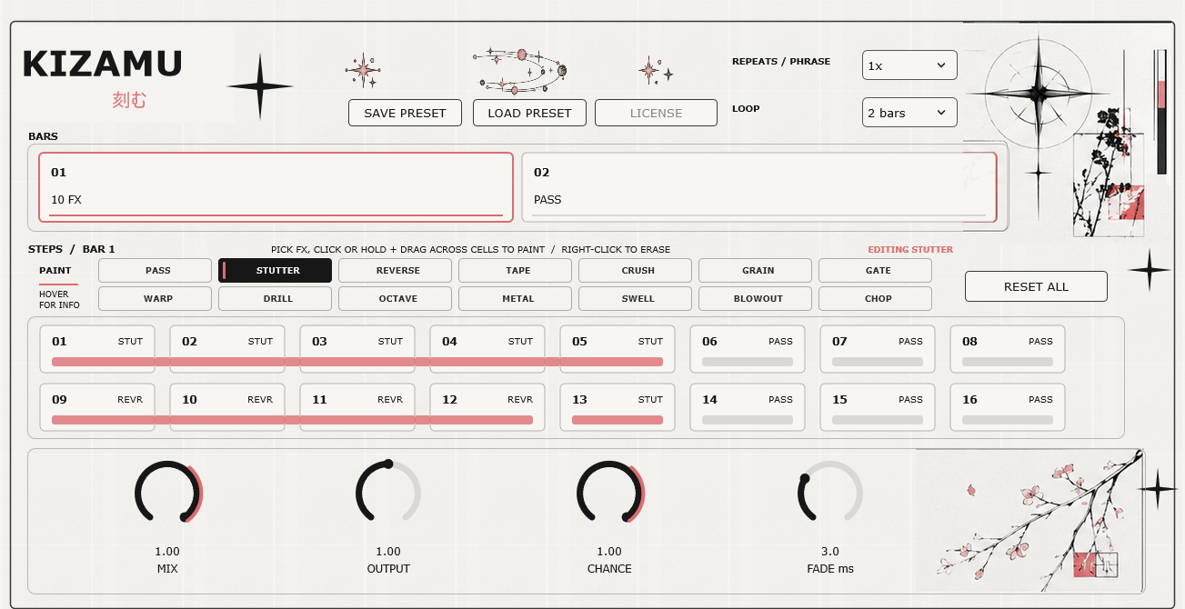Open the Loop bars dropdown
The height and width of the screenshot is (609, 1185).
coord(909,113)
